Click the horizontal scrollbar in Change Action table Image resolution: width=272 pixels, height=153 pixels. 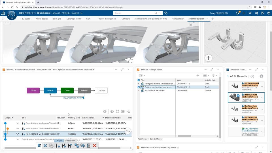pyautogui.click(x=184, y=136)
